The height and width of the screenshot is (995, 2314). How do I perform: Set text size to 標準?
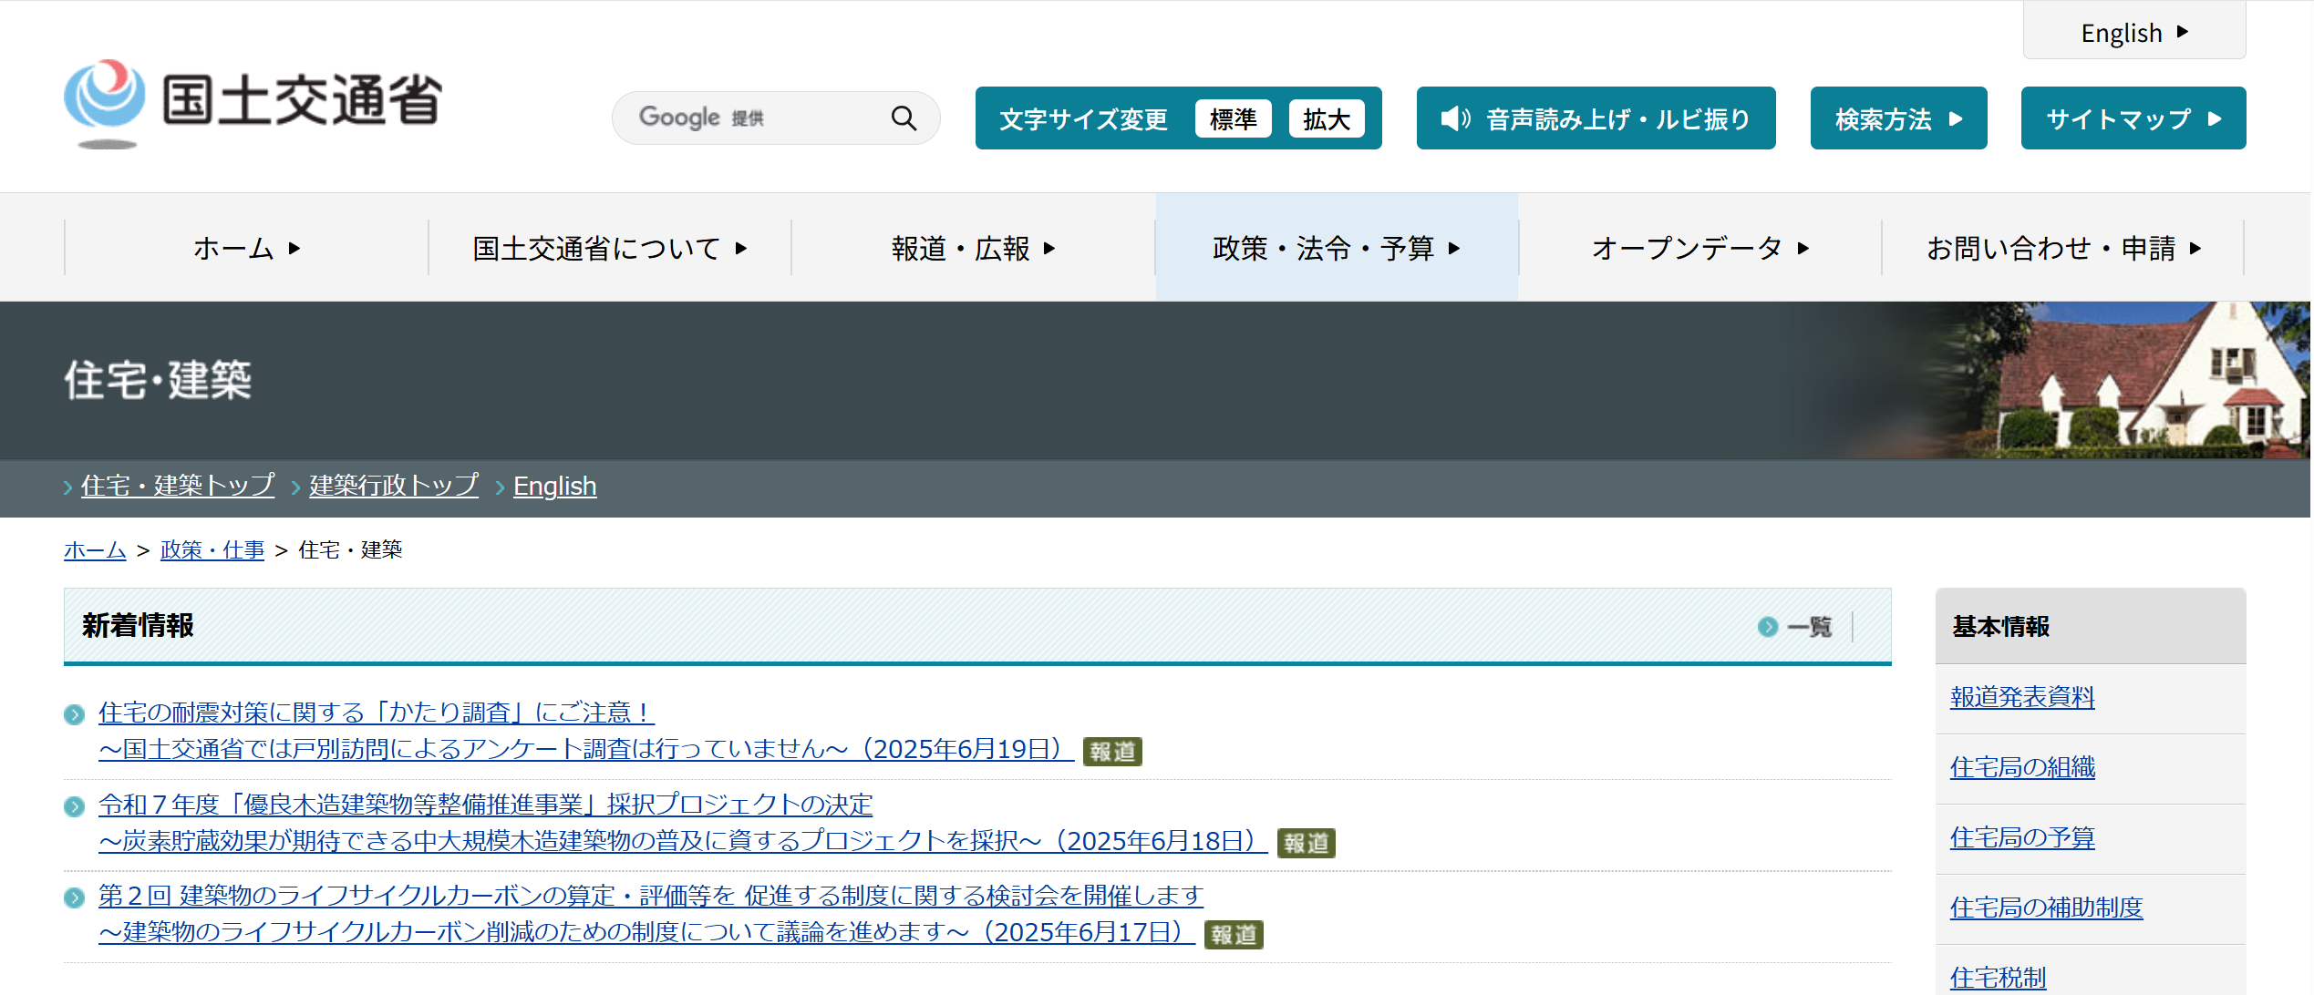click(1233, 119)
